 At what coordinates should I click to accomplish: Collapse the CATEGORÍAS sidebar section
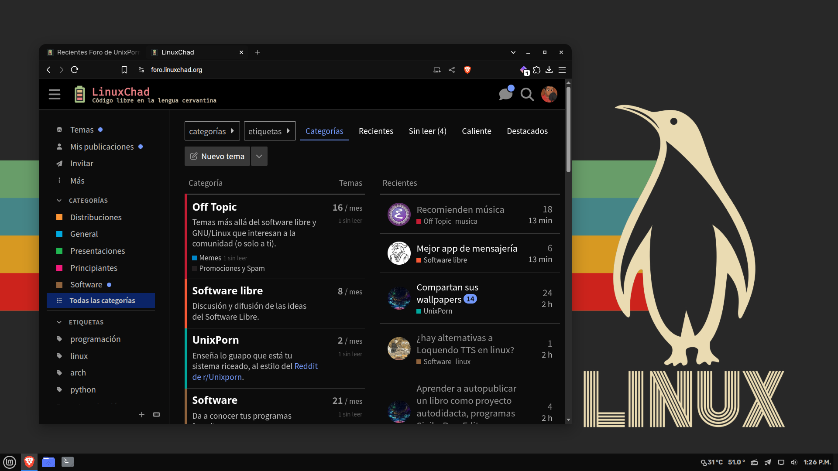click(59, 201)
